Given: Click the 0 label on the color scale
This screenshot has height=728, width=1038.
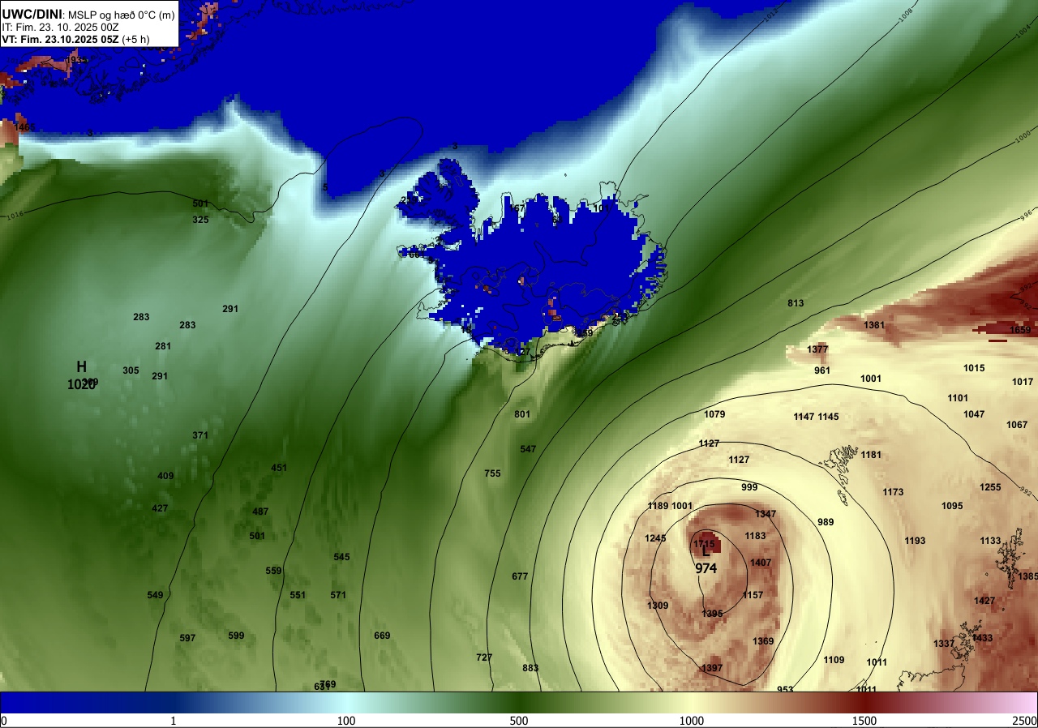Looking at the screenshot, I should (x=4, y=721).
